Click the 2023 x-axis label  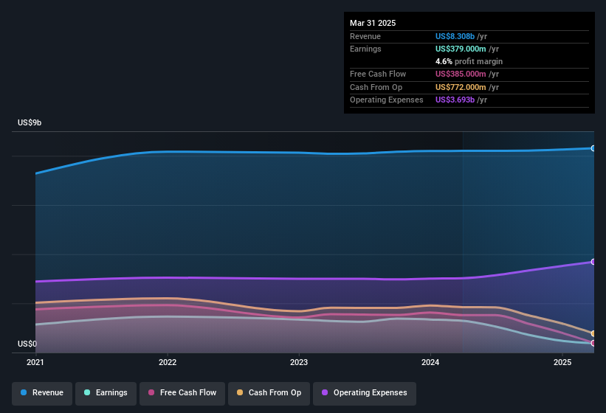click(299, 362)
